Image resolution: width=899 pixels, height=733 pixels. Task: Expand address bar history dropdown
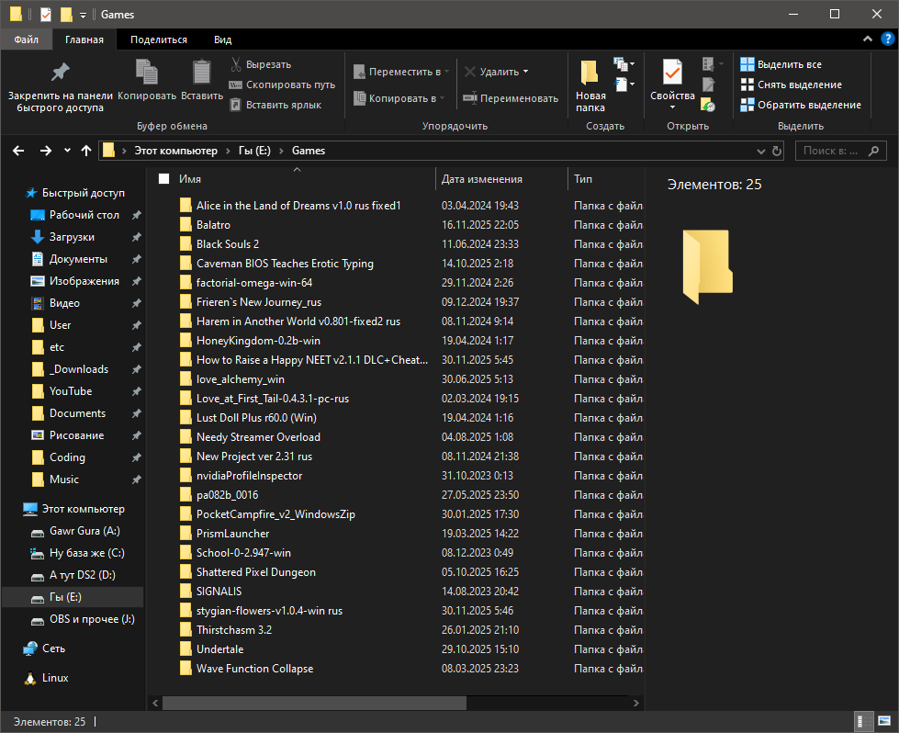coord(761,152)
